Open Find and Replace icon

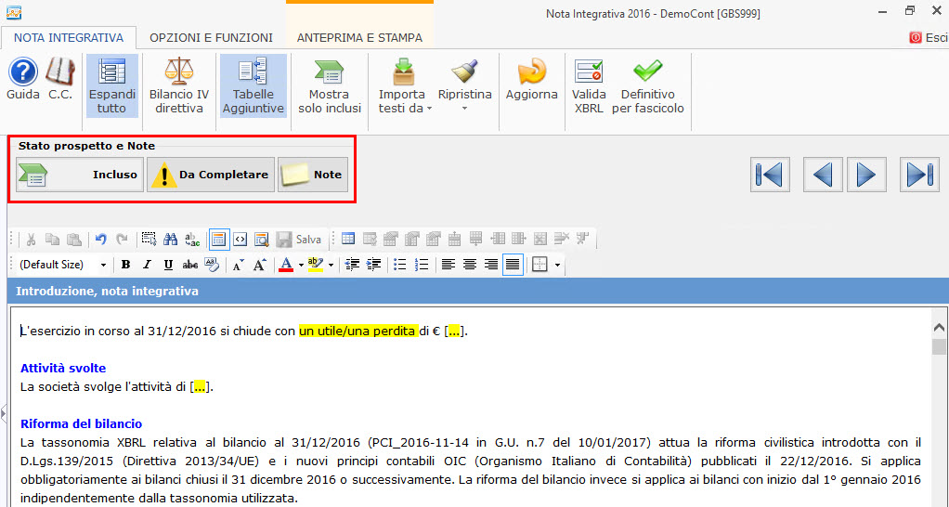(192, 239)
